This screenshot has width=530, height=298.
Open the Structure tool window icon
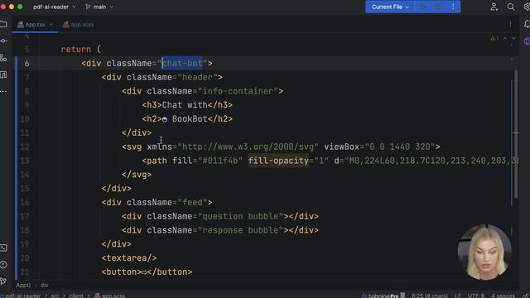click(x=3, y=58)
